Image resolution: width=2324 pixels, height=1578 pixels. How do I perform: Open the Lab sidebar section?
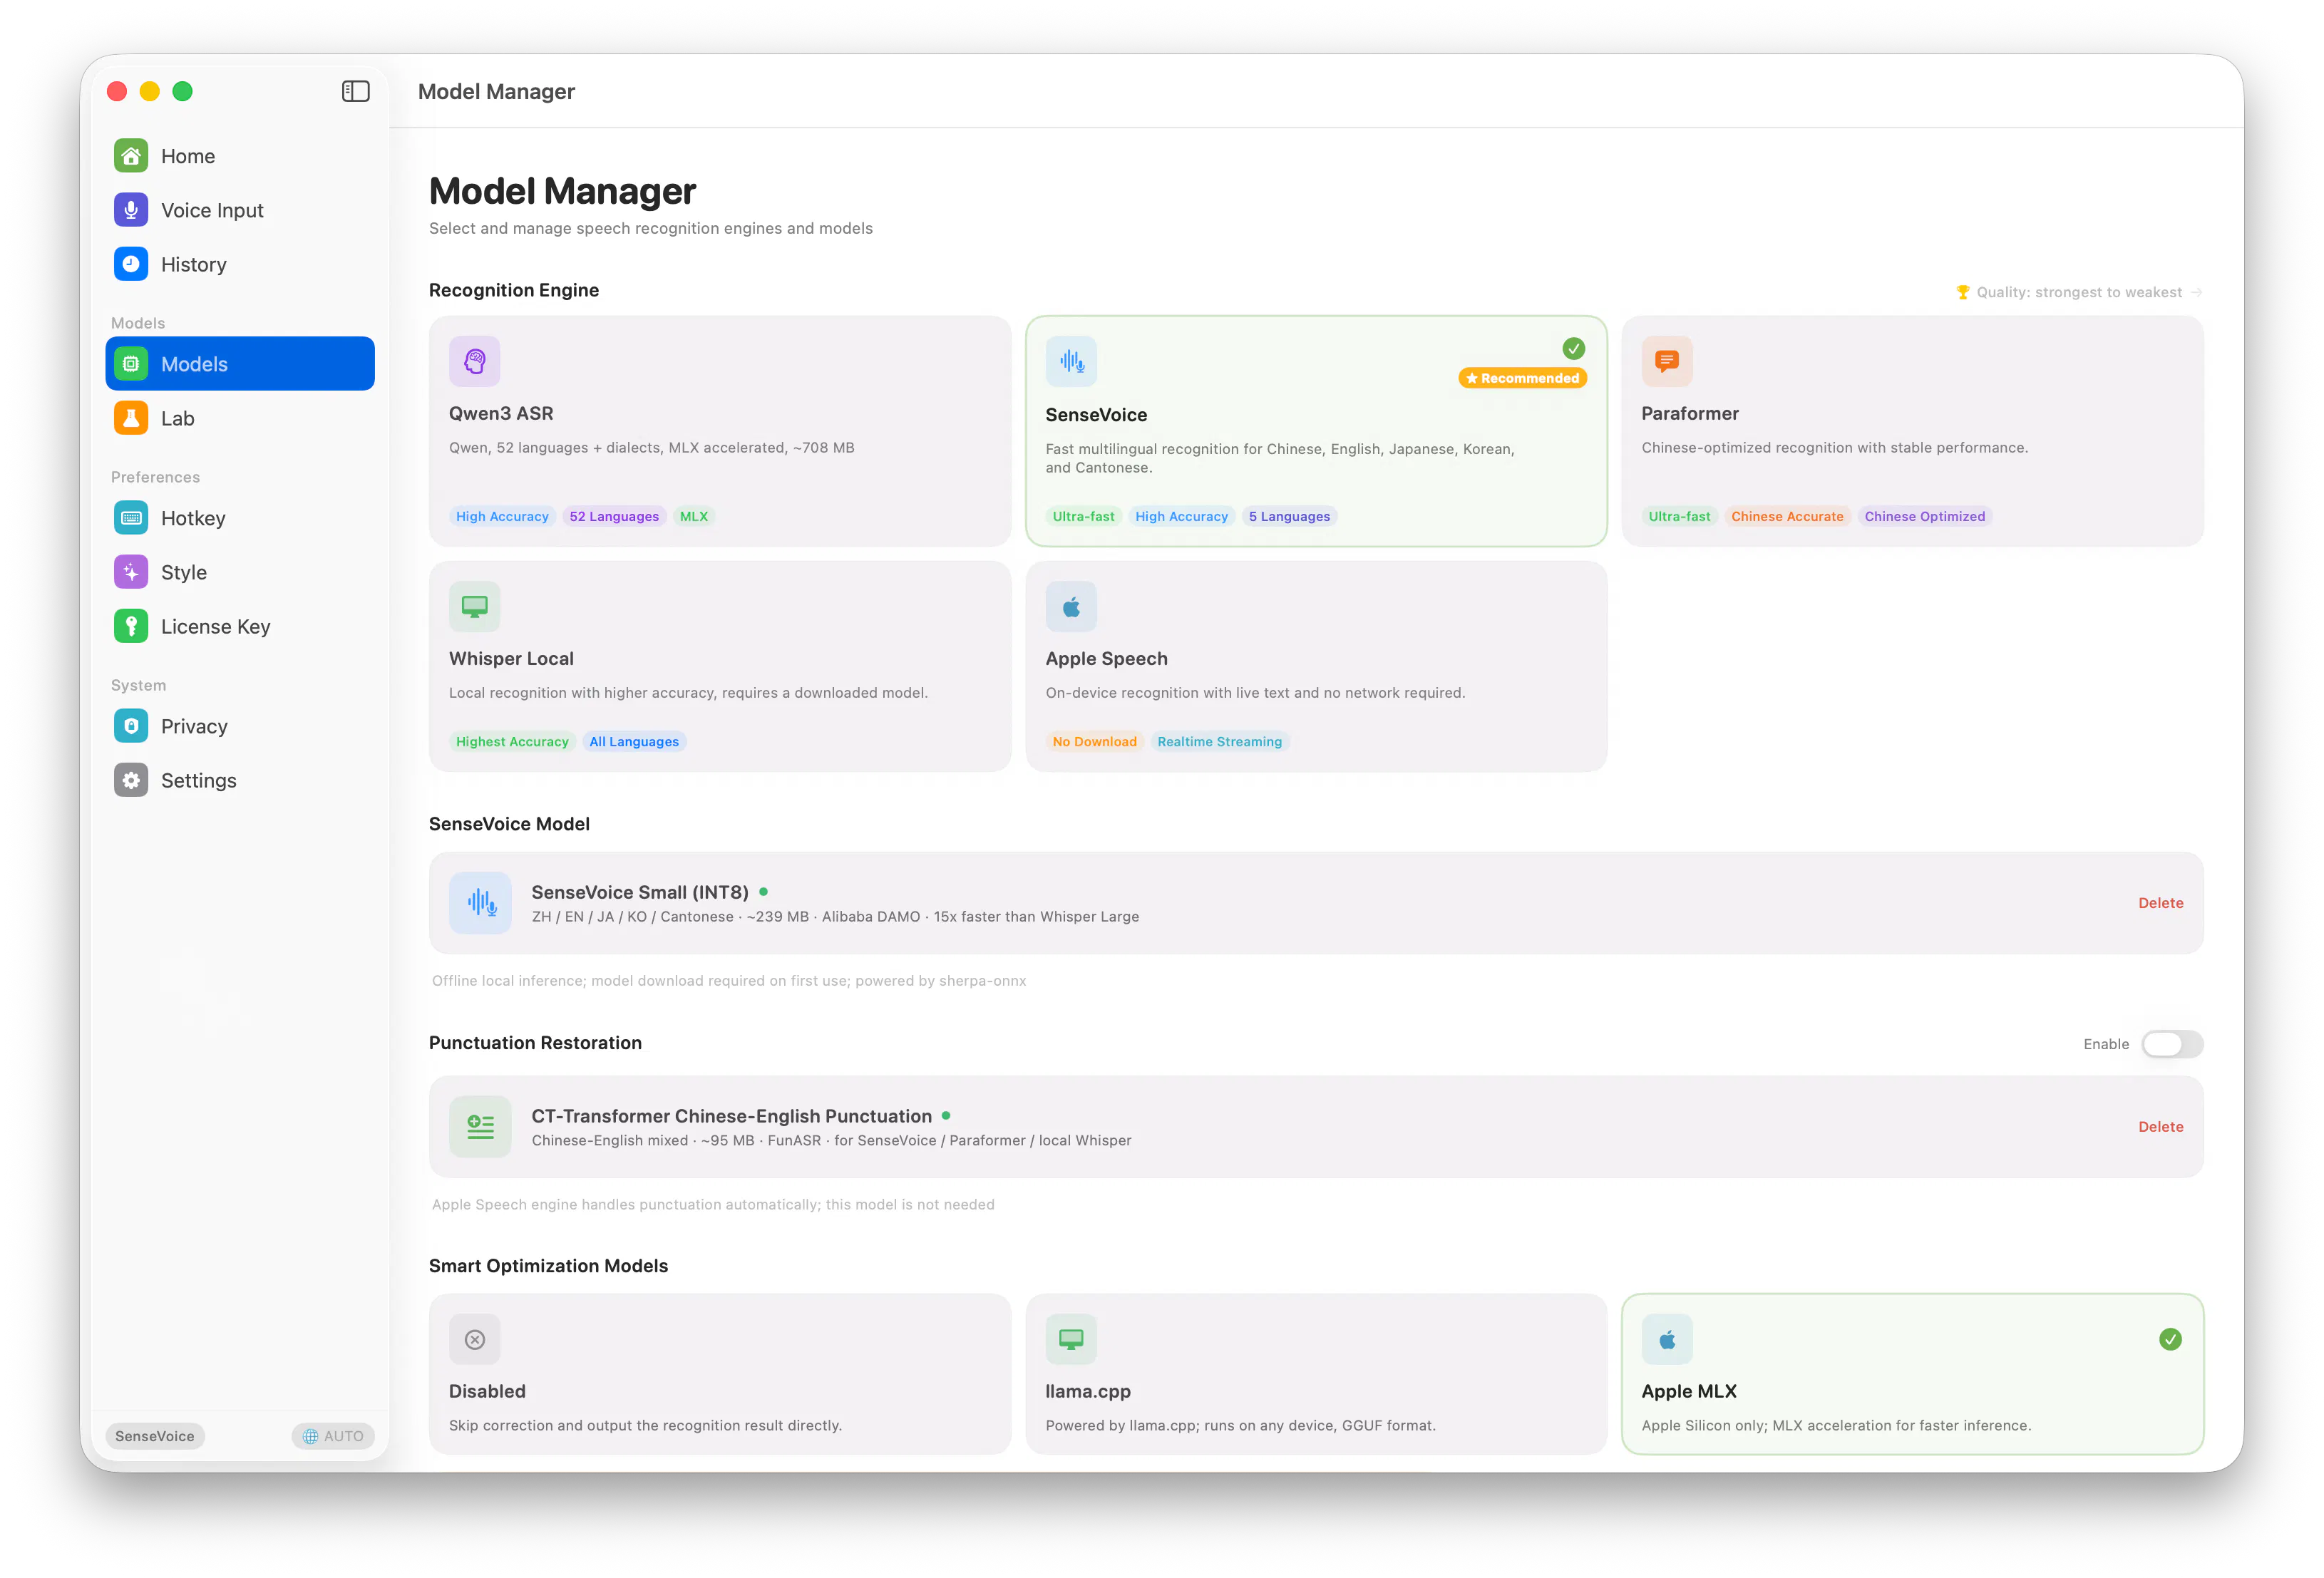tap(240, 418)
